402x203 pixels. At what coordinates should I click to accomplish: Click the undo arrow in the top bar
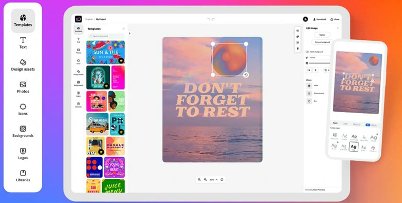pos(209,19)
